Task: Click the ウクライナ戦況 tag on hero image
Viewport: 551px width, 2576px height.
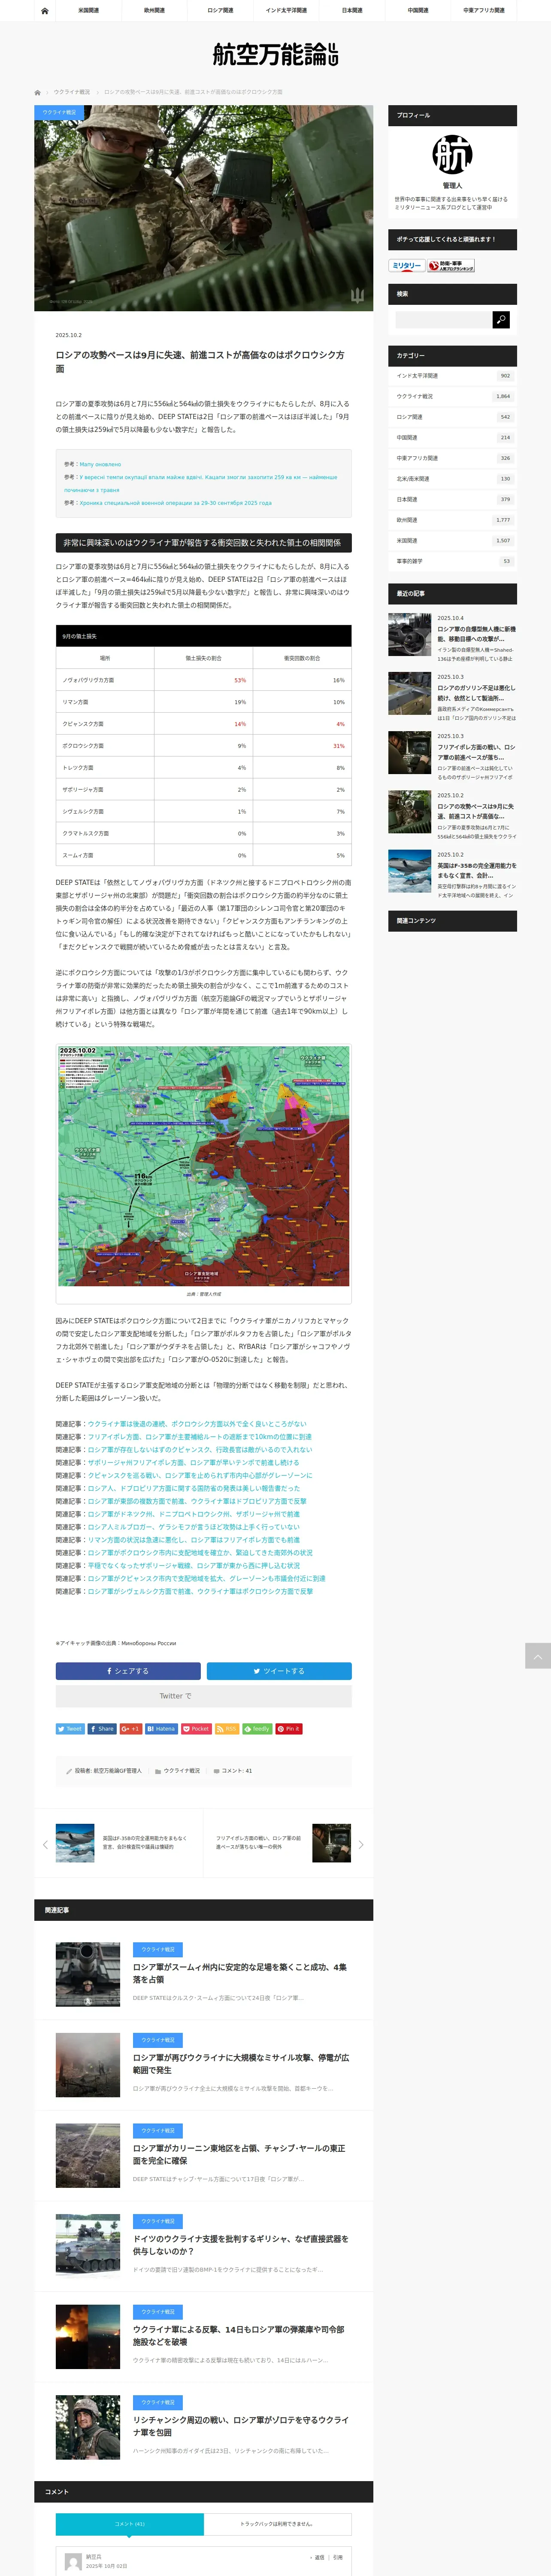Action: click(x=59, y=112)
